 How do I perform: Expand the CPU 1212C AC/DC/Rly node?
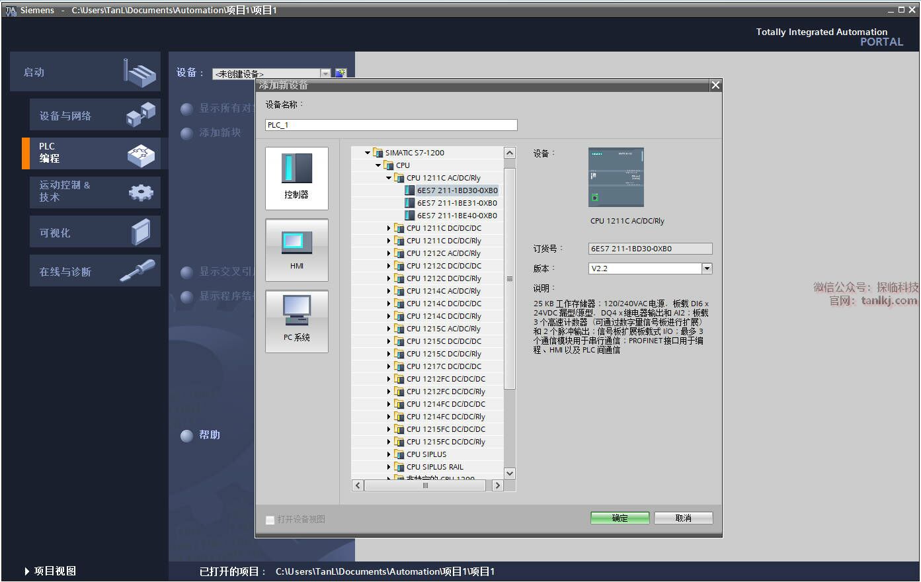pyautogui.click(x=389, y=253)
